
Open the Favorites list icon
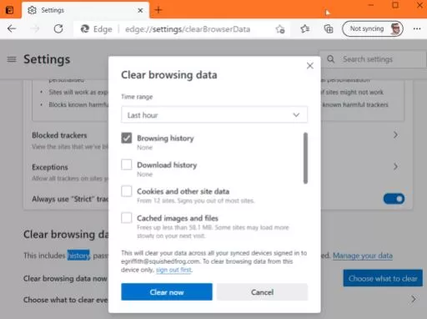tap(305, 28)
